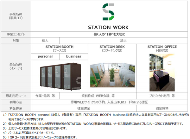Select the '利用方法' row header
Image resolution: width=190 pixels, height=139 pixels.
pyautogui.click(x=16, y=102)
